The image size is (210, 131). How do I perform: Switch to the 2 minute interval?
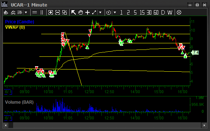pyautogui.click(x=128, y=13)
